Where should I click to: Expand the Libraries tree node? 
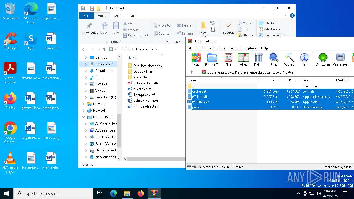(84, 104)
